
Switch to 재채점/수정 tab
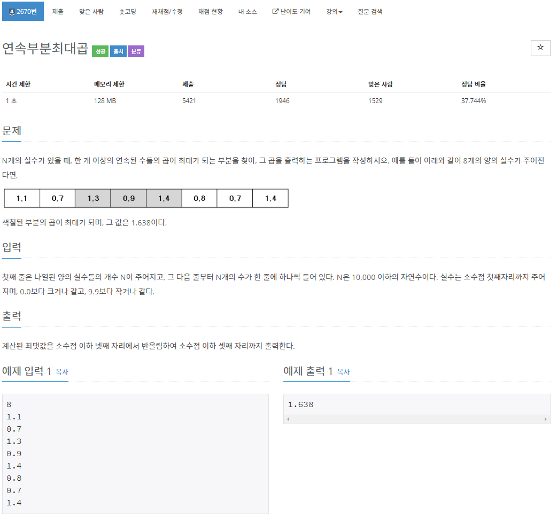pos(167,11)
